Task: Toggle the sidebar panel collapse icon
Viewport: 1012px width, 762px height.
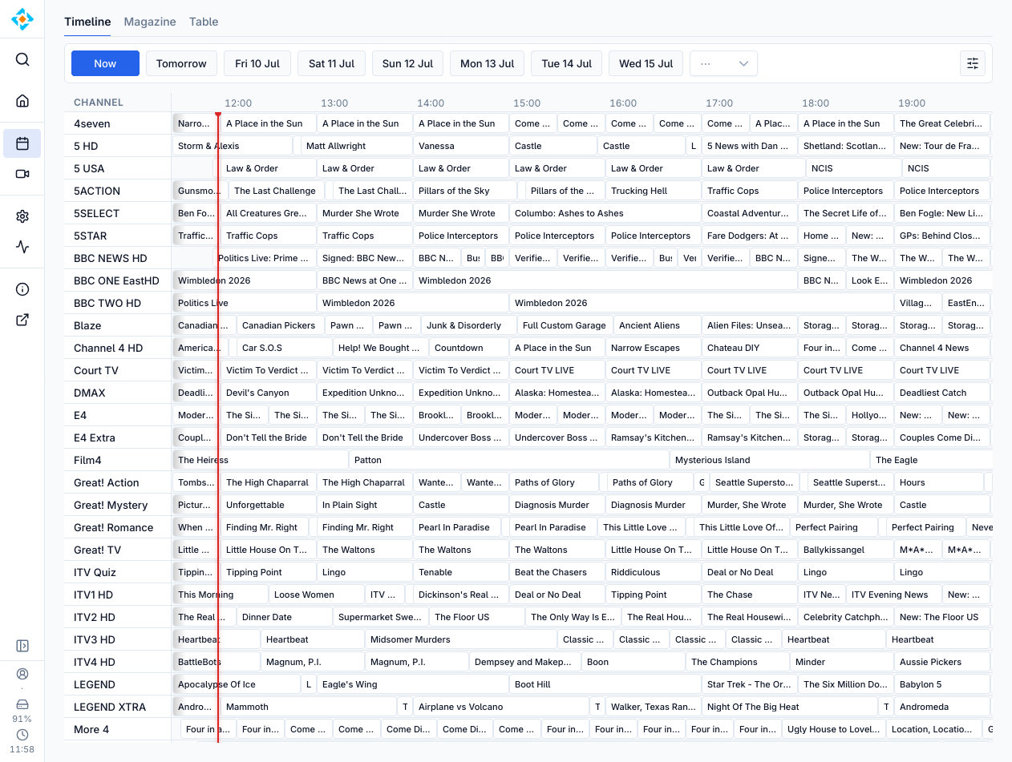Action: (22, 646)
